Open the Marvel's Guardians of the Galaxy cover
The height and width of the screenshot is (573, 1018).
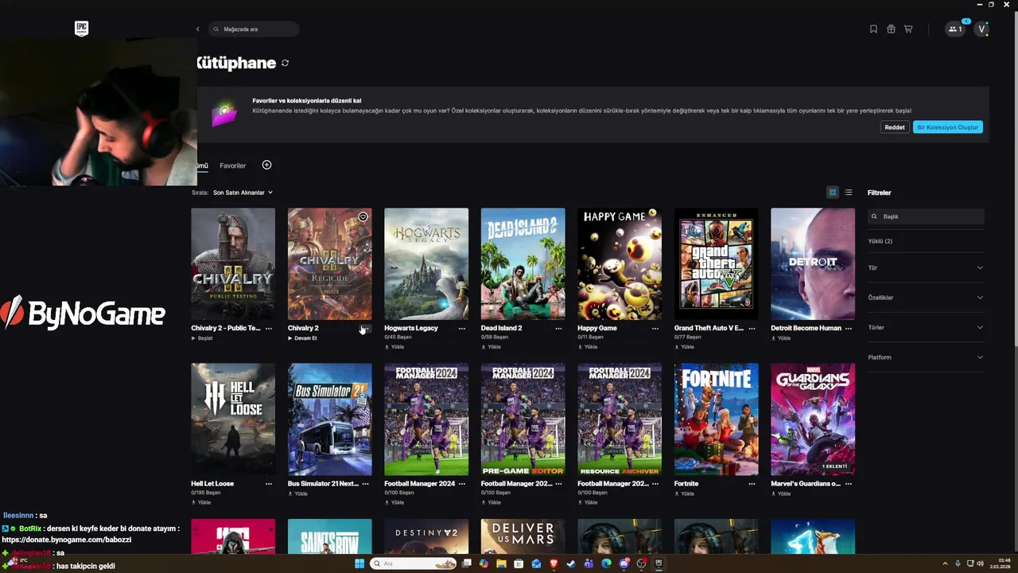tap(813, 419)
